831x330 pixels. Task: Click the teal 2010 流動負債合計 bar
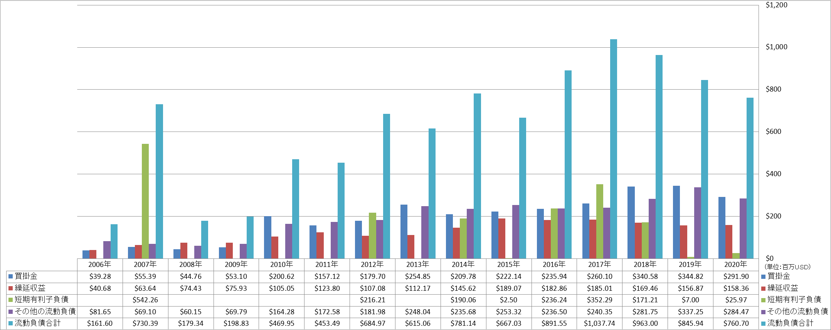tap(296, 209)
